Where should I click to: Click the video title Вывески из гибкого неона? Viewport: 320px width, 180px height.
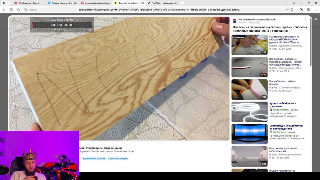point(270,29)
